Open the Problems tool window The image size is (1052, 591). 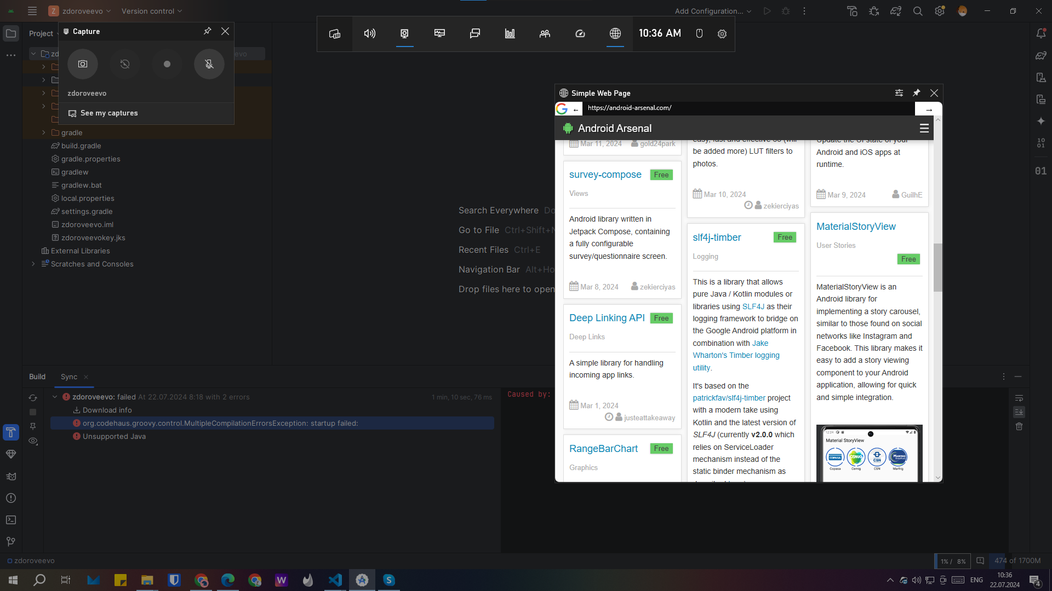click(11, 498)
